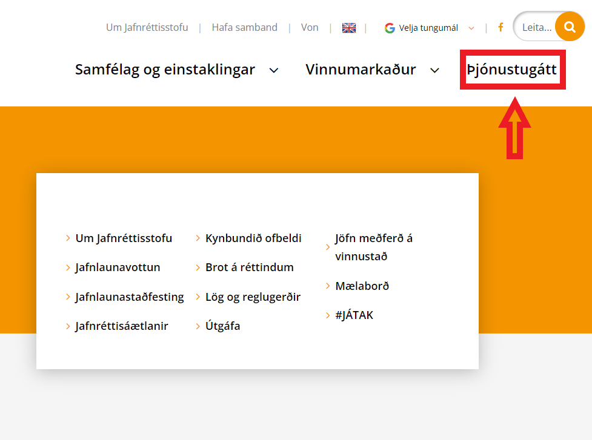This screenshot has height=440, width=592.
Task: Click the arrow icon beside Um Jafnréttisstofu
Action: pyautogui.click(x=68, y=238)
